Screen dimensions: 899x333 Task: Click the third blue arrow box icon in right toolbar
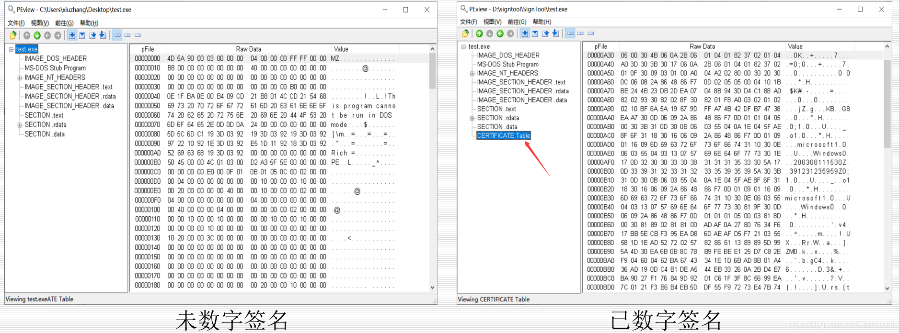[x=545, y=33]
